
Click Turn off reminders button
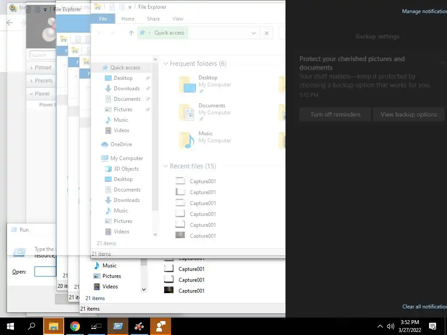[335, 115]
